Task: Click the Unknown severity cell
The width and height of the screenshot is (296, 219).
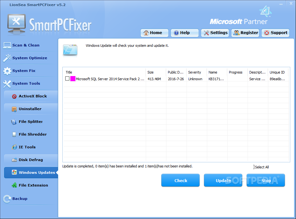Action: (195, 79)
